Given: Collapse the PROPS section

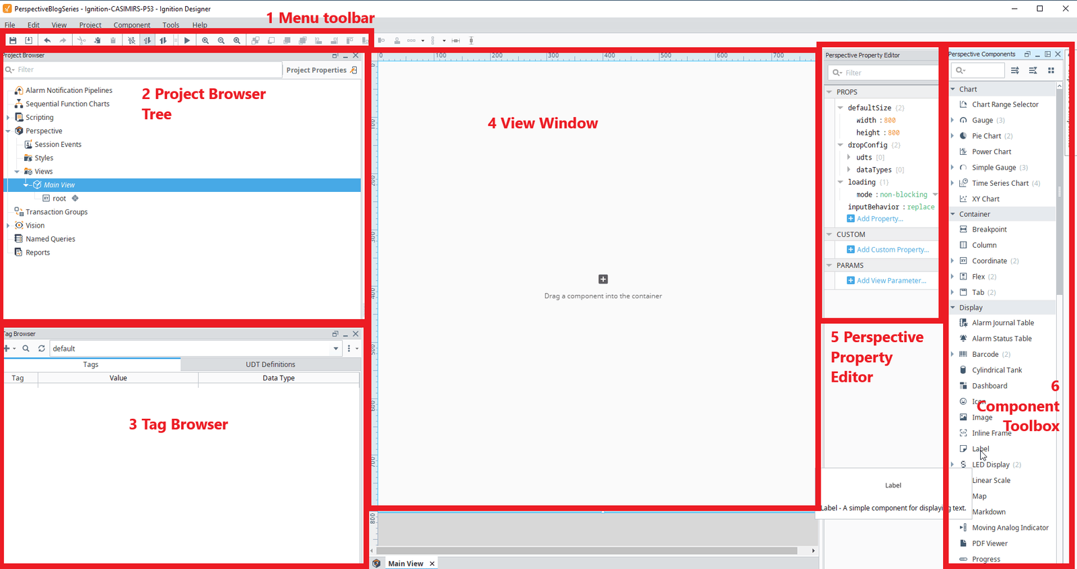Looking at the screenshot, I should click(x=829, y=92).
